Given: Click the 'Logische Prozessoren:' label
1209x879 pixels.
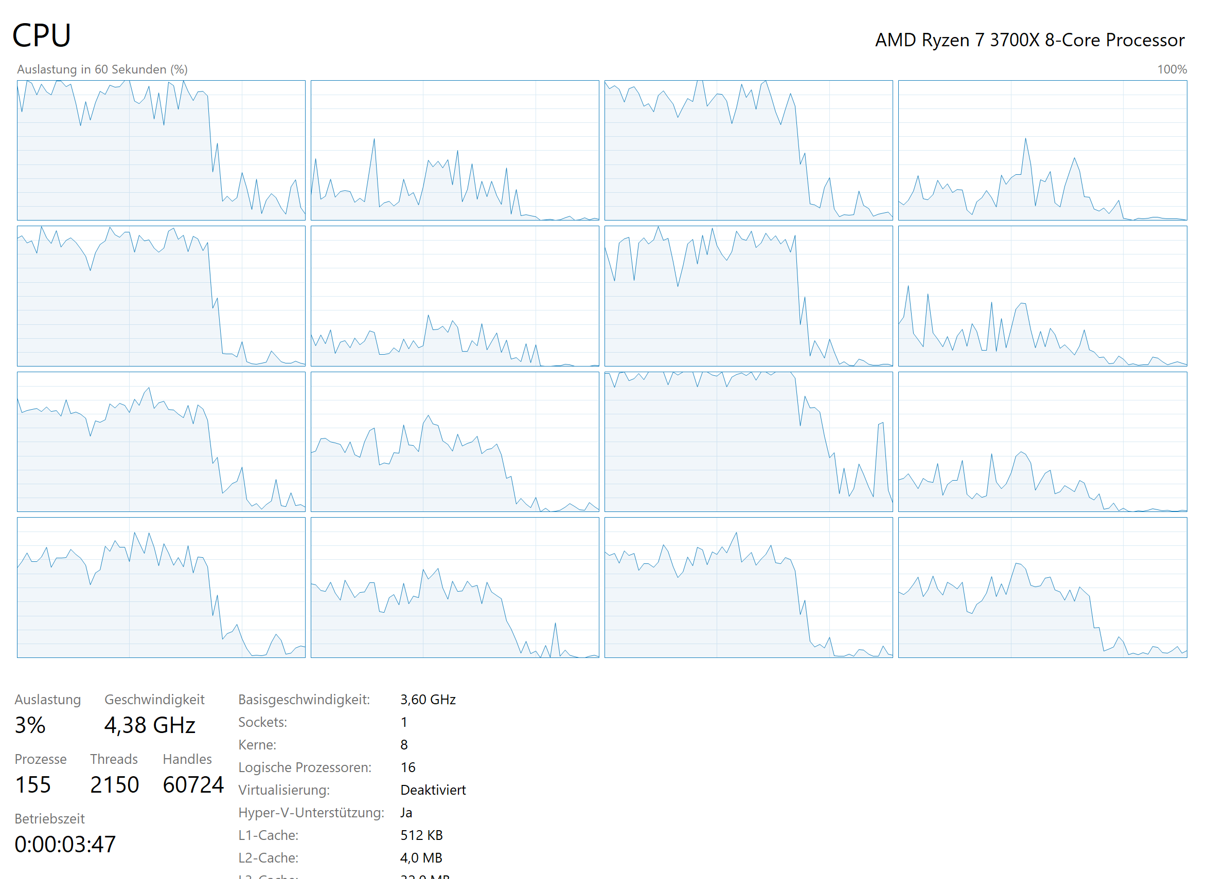Looking at the screenshot, I should [305, 767].
